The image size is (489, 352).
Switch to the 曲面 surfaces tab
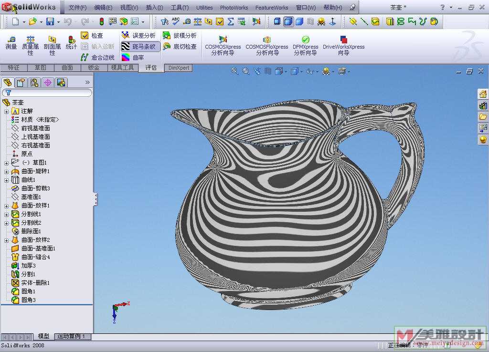(x=67, y=68)
